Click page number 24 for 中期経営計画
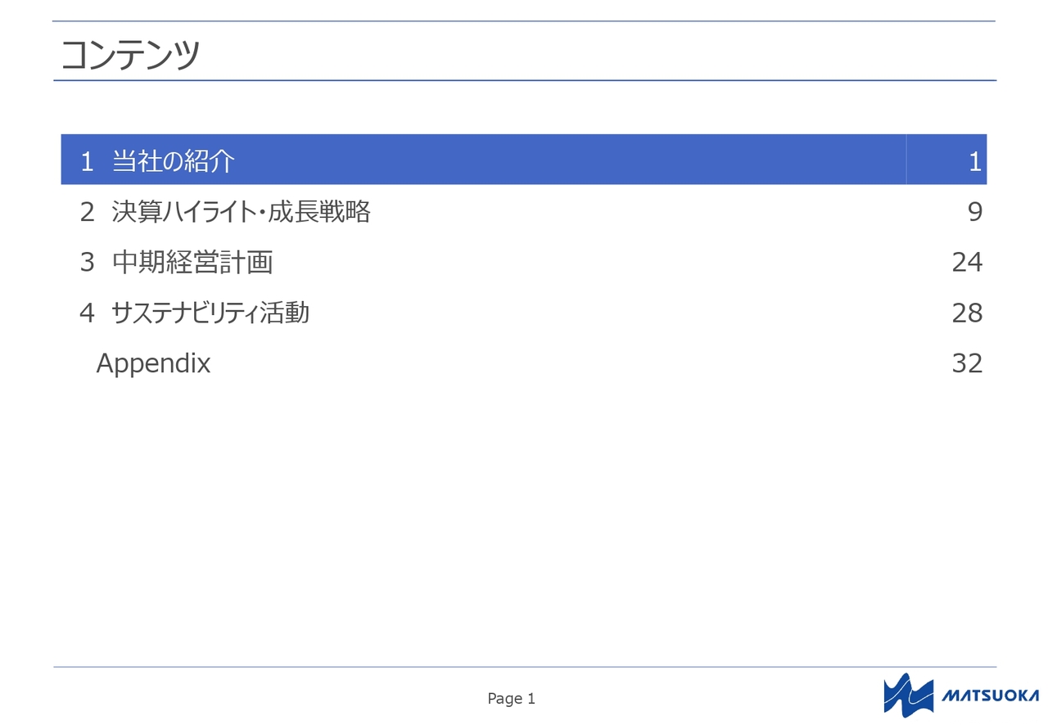Screen dimensions: 1048x725 [967, 263]
